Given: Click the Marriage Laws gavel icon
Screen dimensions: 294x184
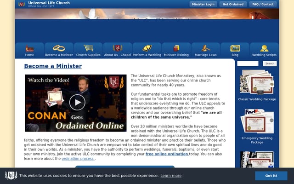Looking at the screenshot, I should click(x=205, y=48).
